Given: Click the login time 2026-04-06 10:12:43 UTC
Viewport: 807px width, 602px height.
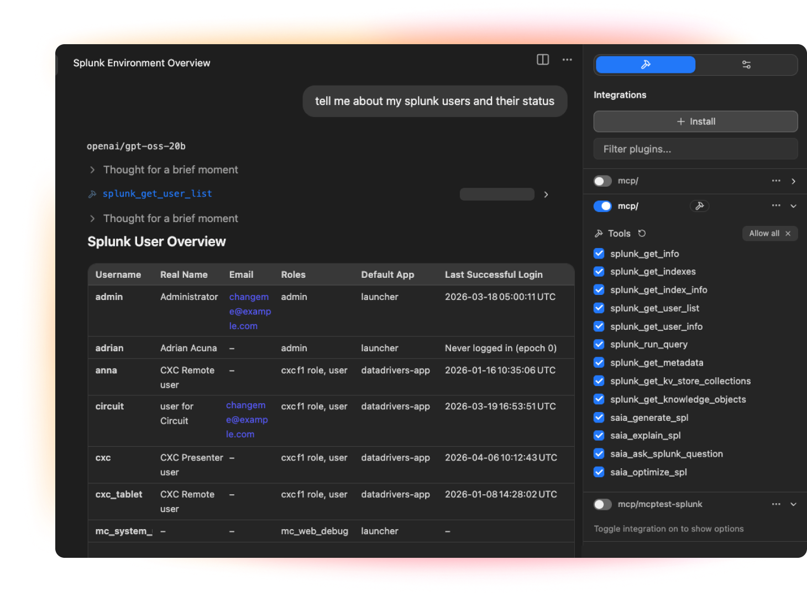Looking at the screenshot, I should coord(501,457).
